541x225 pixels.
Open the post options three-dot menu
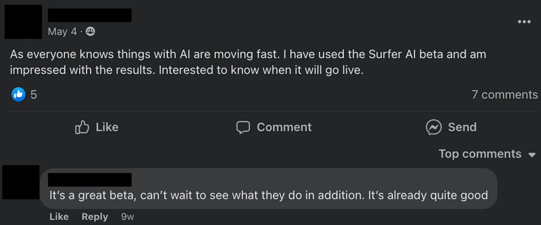524,22
